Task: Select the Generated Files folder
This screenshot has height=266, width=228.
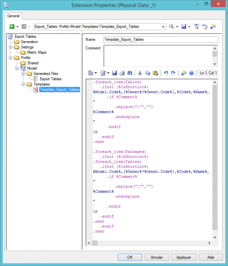Action: click(x=46, y=74)
